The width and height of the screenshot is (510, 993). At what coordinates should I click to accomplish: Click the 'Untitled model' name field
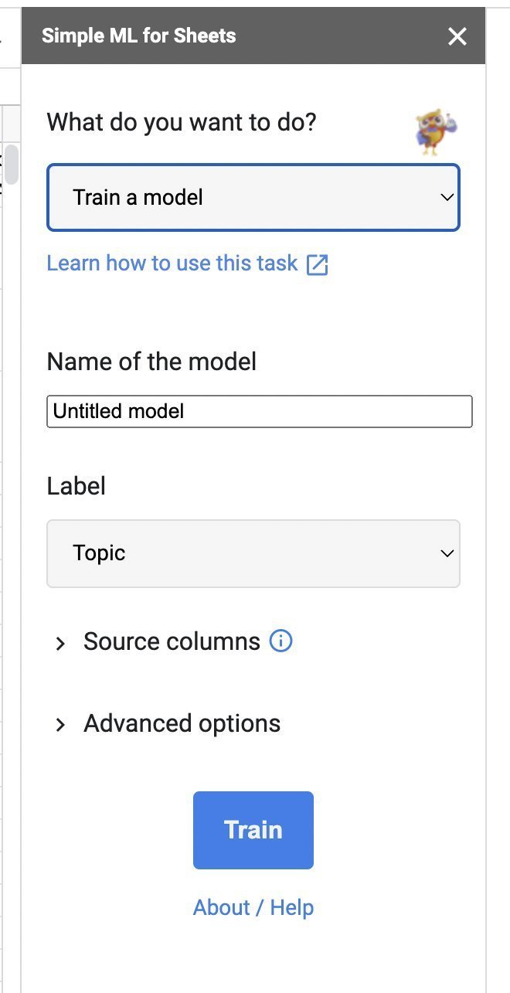[260, 411]
